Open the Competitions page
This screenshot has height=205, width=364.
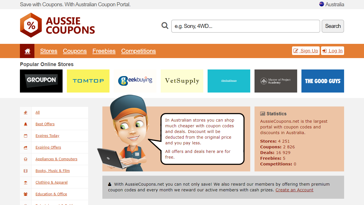(x=138, y=51)
